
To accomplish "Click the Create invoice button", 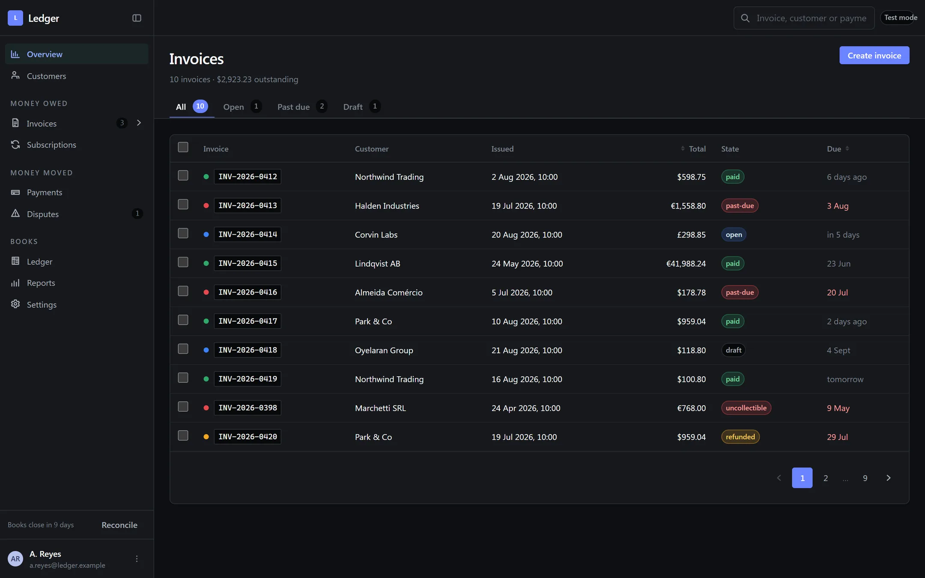I will 874,55.
